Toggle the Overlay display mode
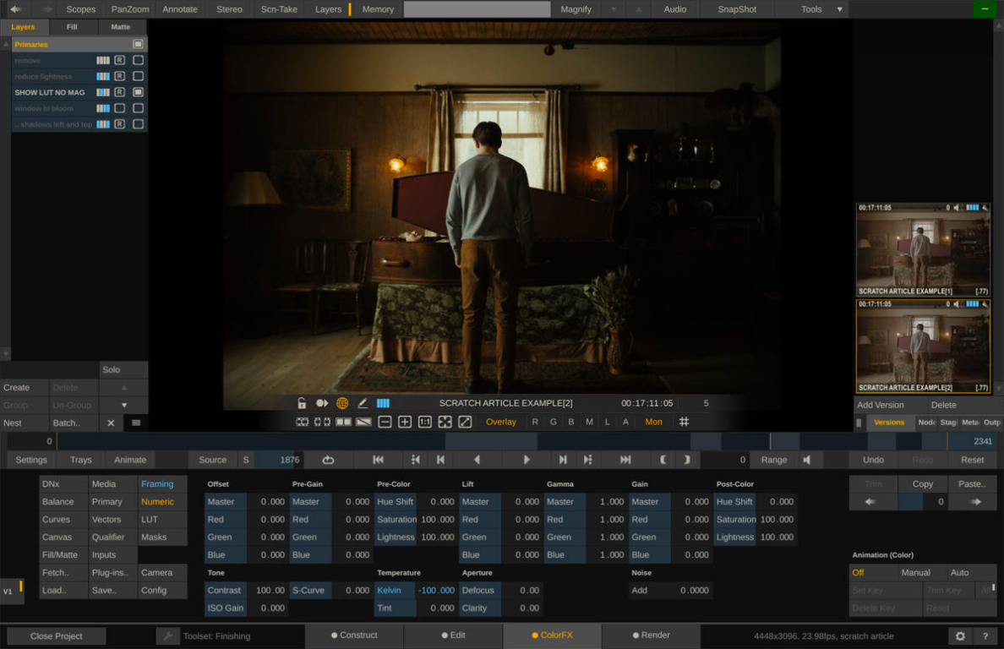 500,422
